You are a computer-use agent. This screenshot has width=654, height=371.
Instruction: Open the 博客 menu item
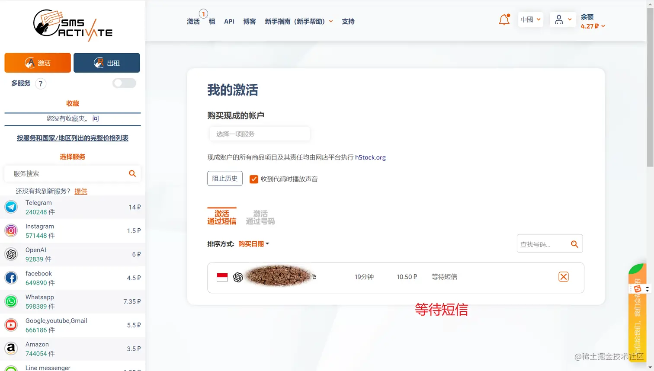(250, 21)
